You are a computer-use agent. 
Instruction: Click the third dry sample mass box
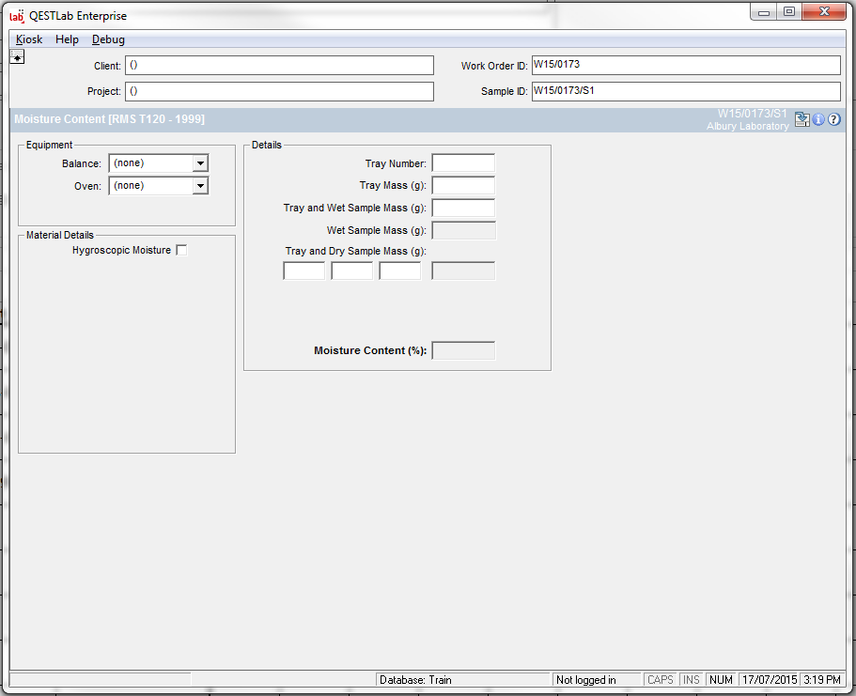tap(399, 271)
